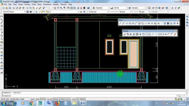
Task: Select the Move tool in Modify toolbar
Action: pos(140,34)
